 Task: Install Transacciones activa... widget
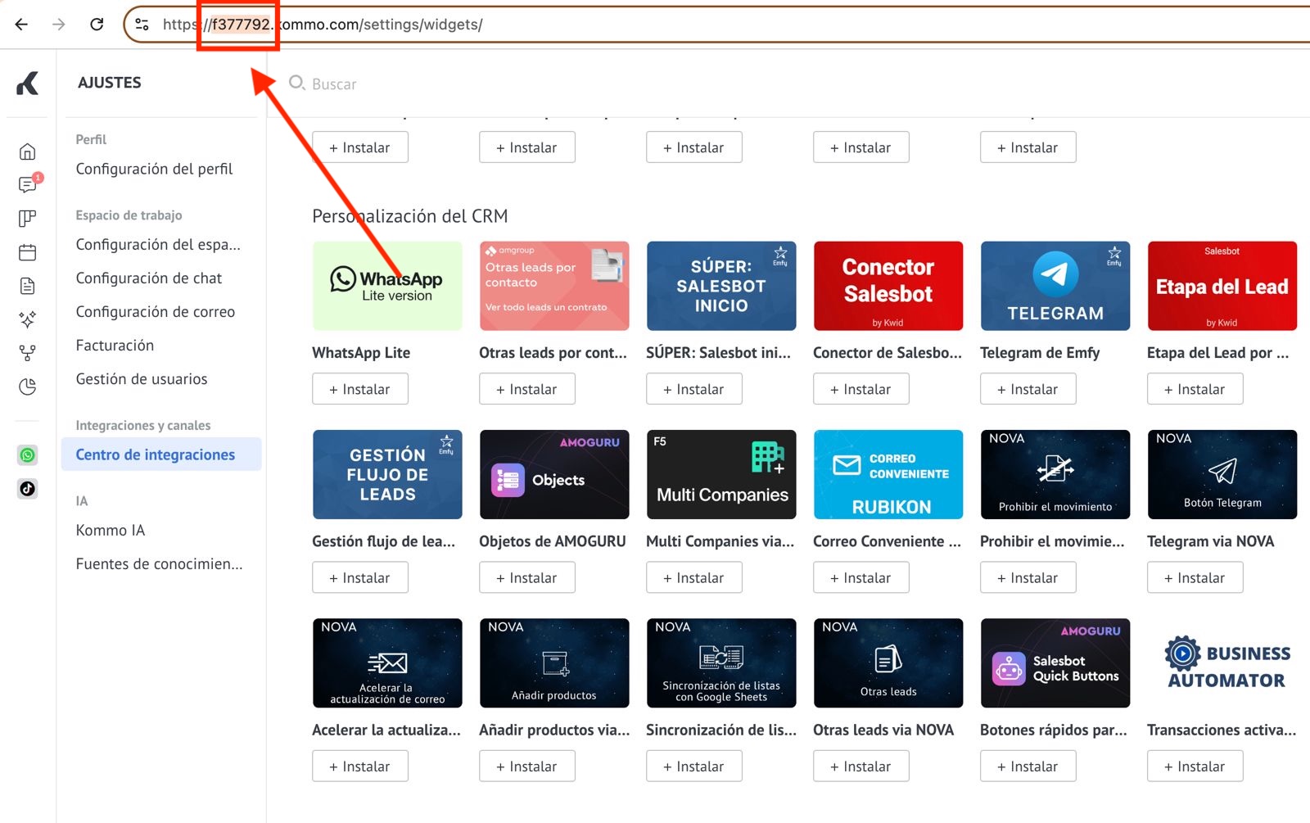coord(1195,766)
